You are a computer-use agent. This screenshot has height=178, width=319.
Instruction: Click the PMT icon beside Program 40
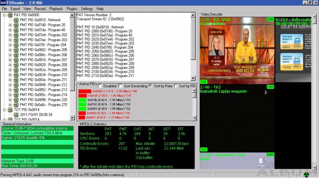tap(16, 30)
